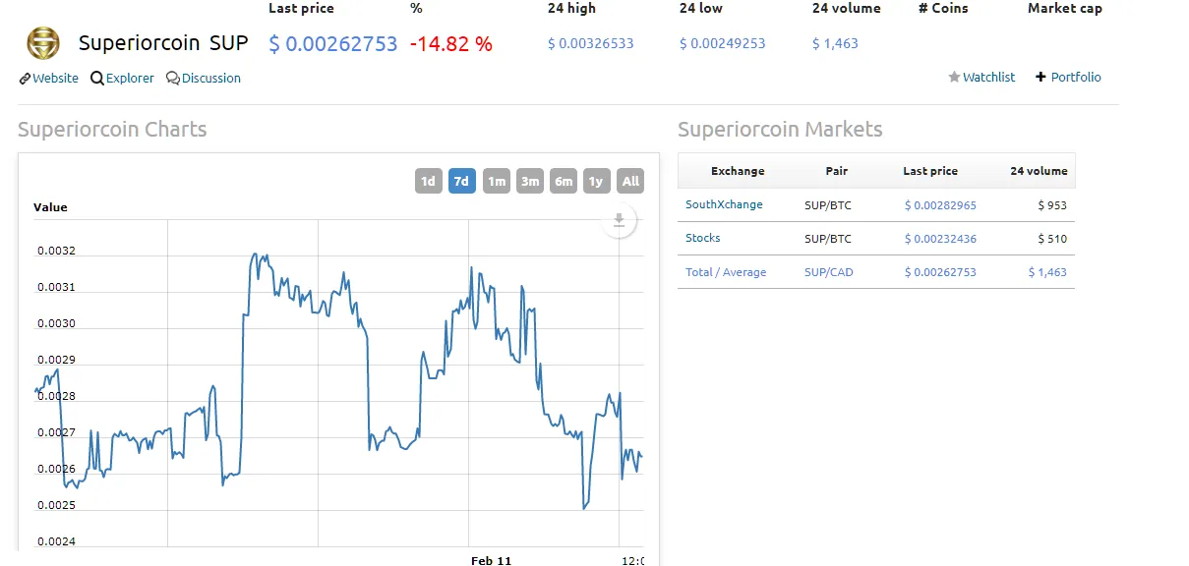Click the $ 510 volume cell

[x=1052, y=239]
